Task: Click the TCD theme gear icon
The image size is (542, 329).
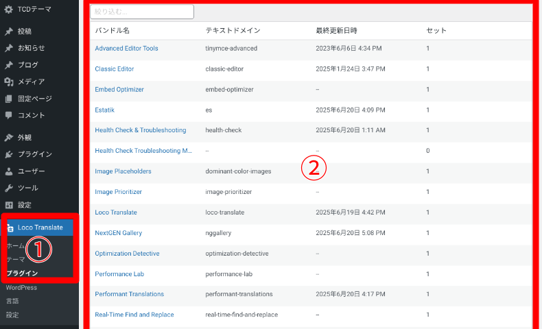Action: [x=9, y=10]
